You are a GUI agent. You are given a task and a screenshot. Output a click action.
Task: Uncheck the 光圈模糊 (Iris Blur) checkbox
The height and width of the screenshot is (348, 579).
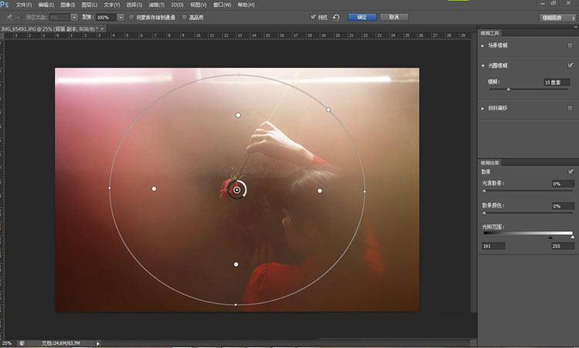pyautogui.click(x=570, y=66)
